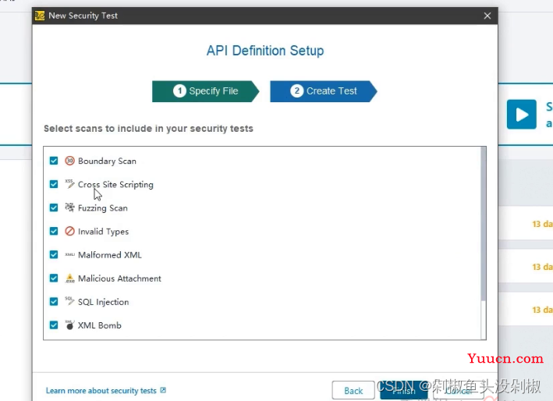Click the scan list vertical scrollbar
The height and width of the screenshot is (401, 553).
pos(483,226)
